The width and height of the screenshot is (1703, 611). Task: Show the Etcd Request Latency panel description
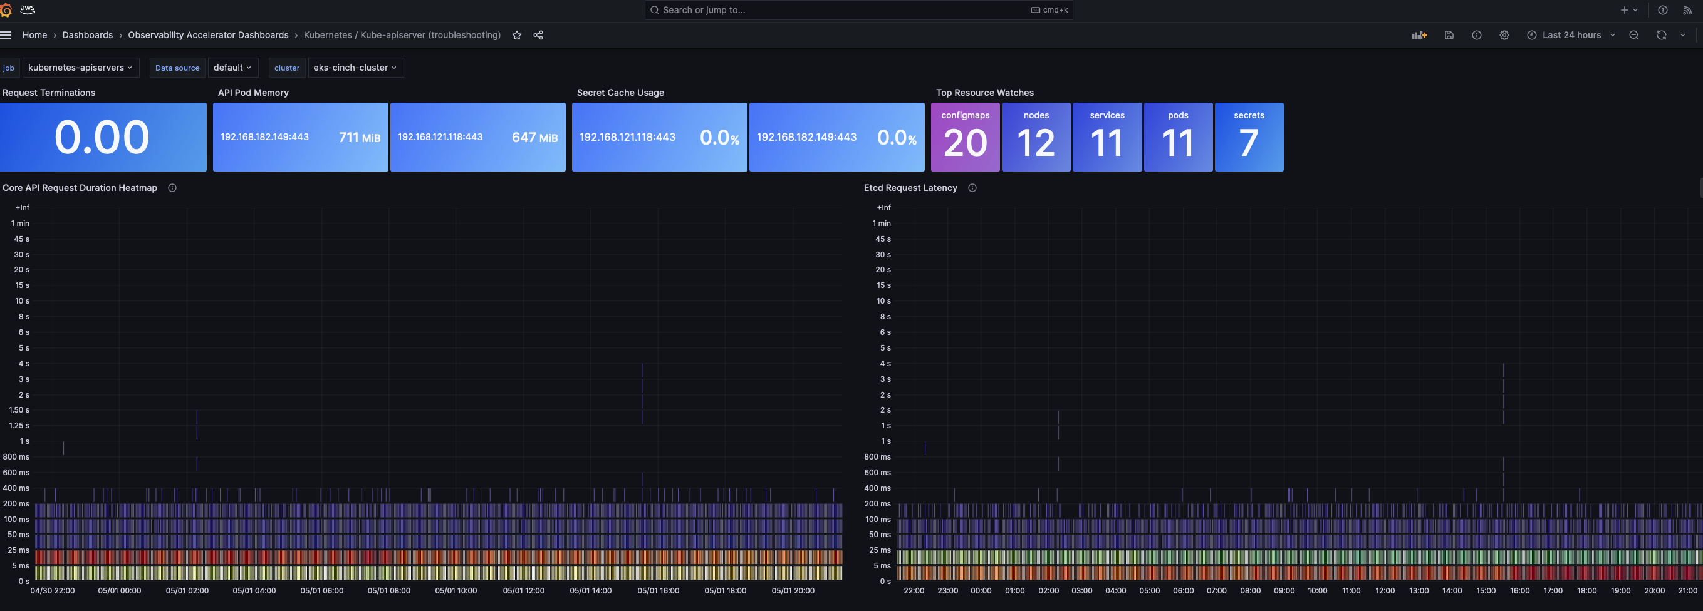(972, 188)
